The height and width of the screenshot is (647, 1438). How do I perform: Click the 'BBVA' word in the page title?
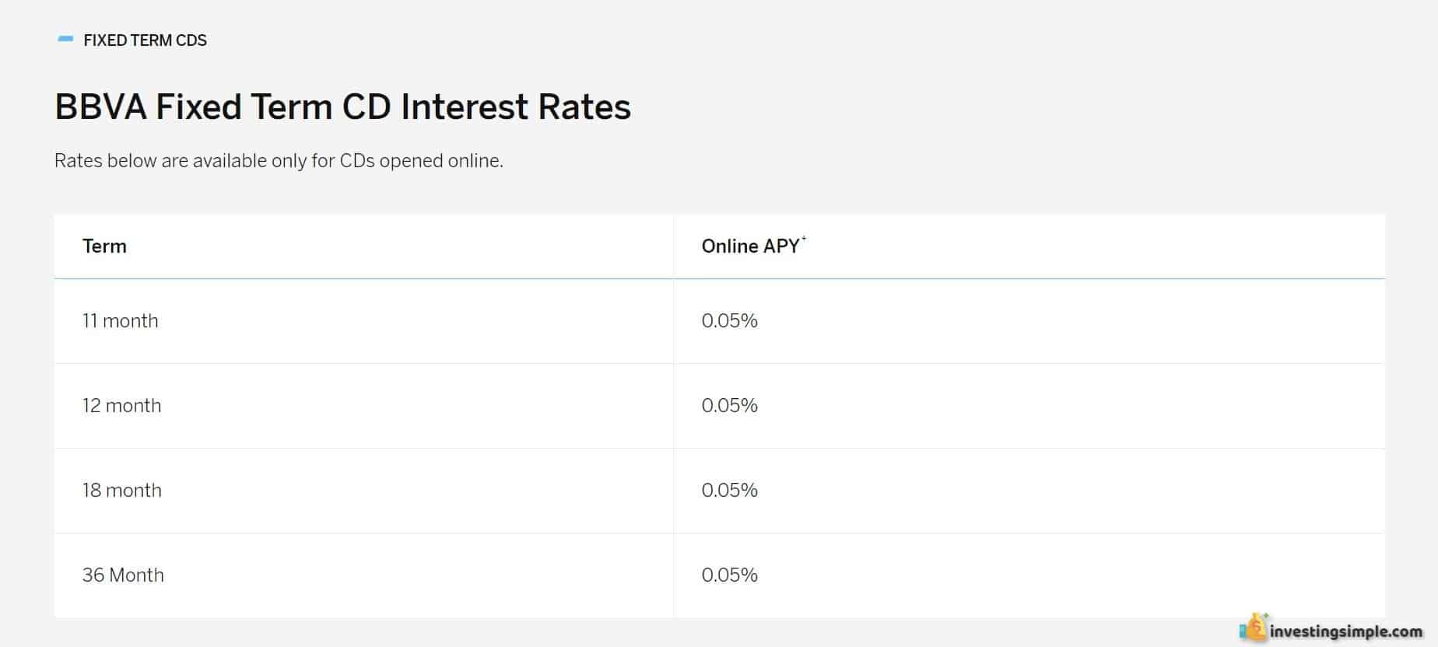[100, 107]
